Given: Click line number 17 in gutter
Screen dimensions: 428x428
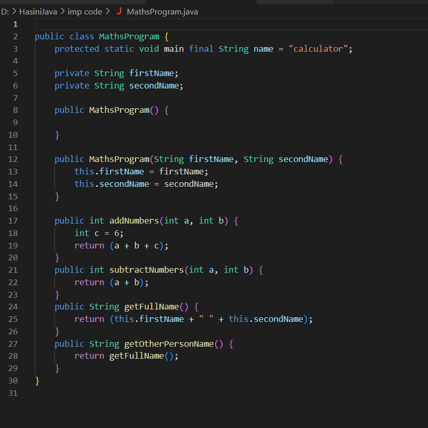Looking at the screenshot, I should coord(13,221).
